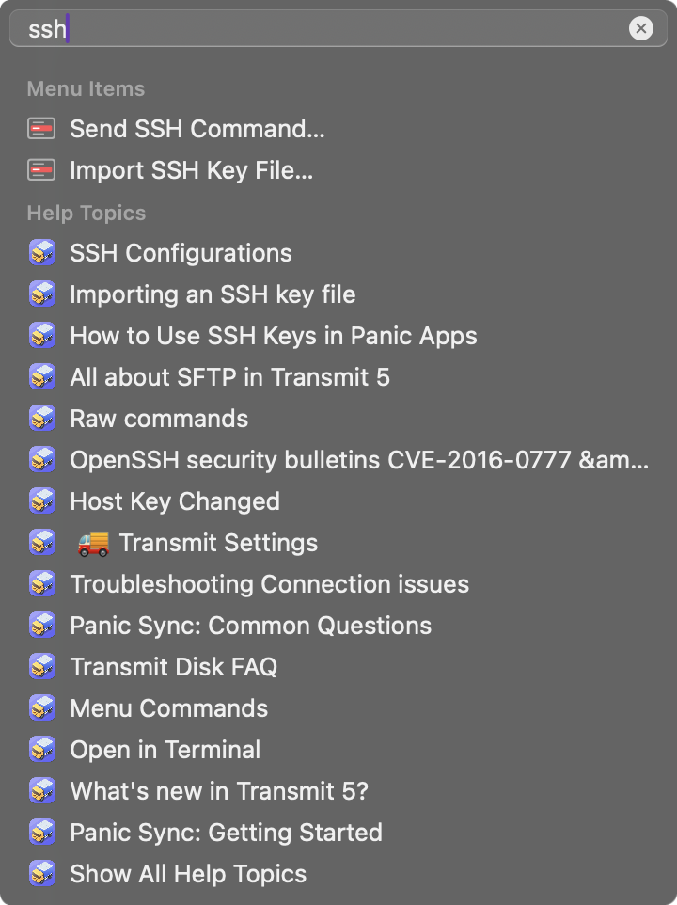The width and height of the screenshot is (677, 905).
Task: Click the menu icon beside Import SSH Key File
Action: click(x=41, y=170)
